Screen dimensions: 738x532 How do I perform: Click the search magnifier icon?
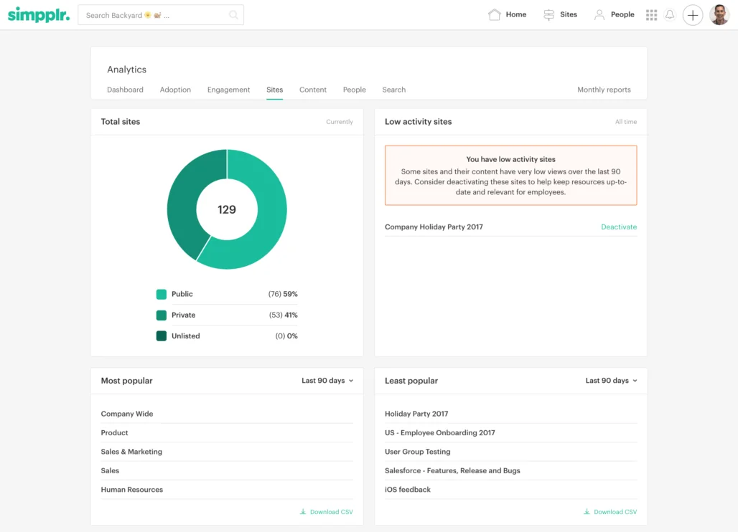click(233, 15)
